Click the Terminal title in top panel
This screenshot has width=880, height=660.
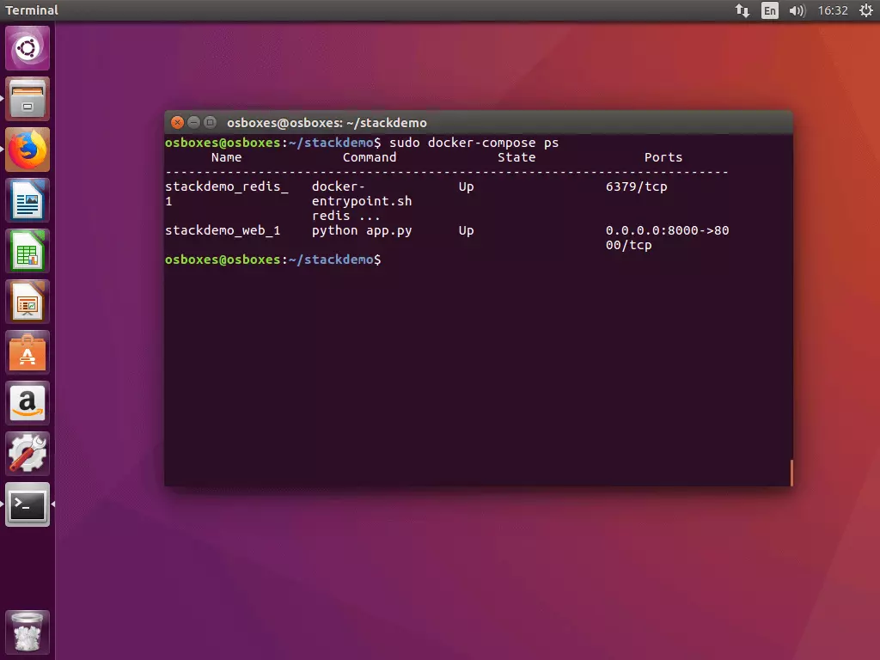pos(32,10)
